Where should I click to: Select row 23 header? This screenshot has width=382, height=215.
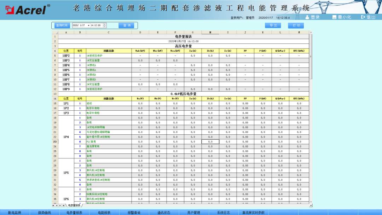pyautogui.click(x=55, y=142)
